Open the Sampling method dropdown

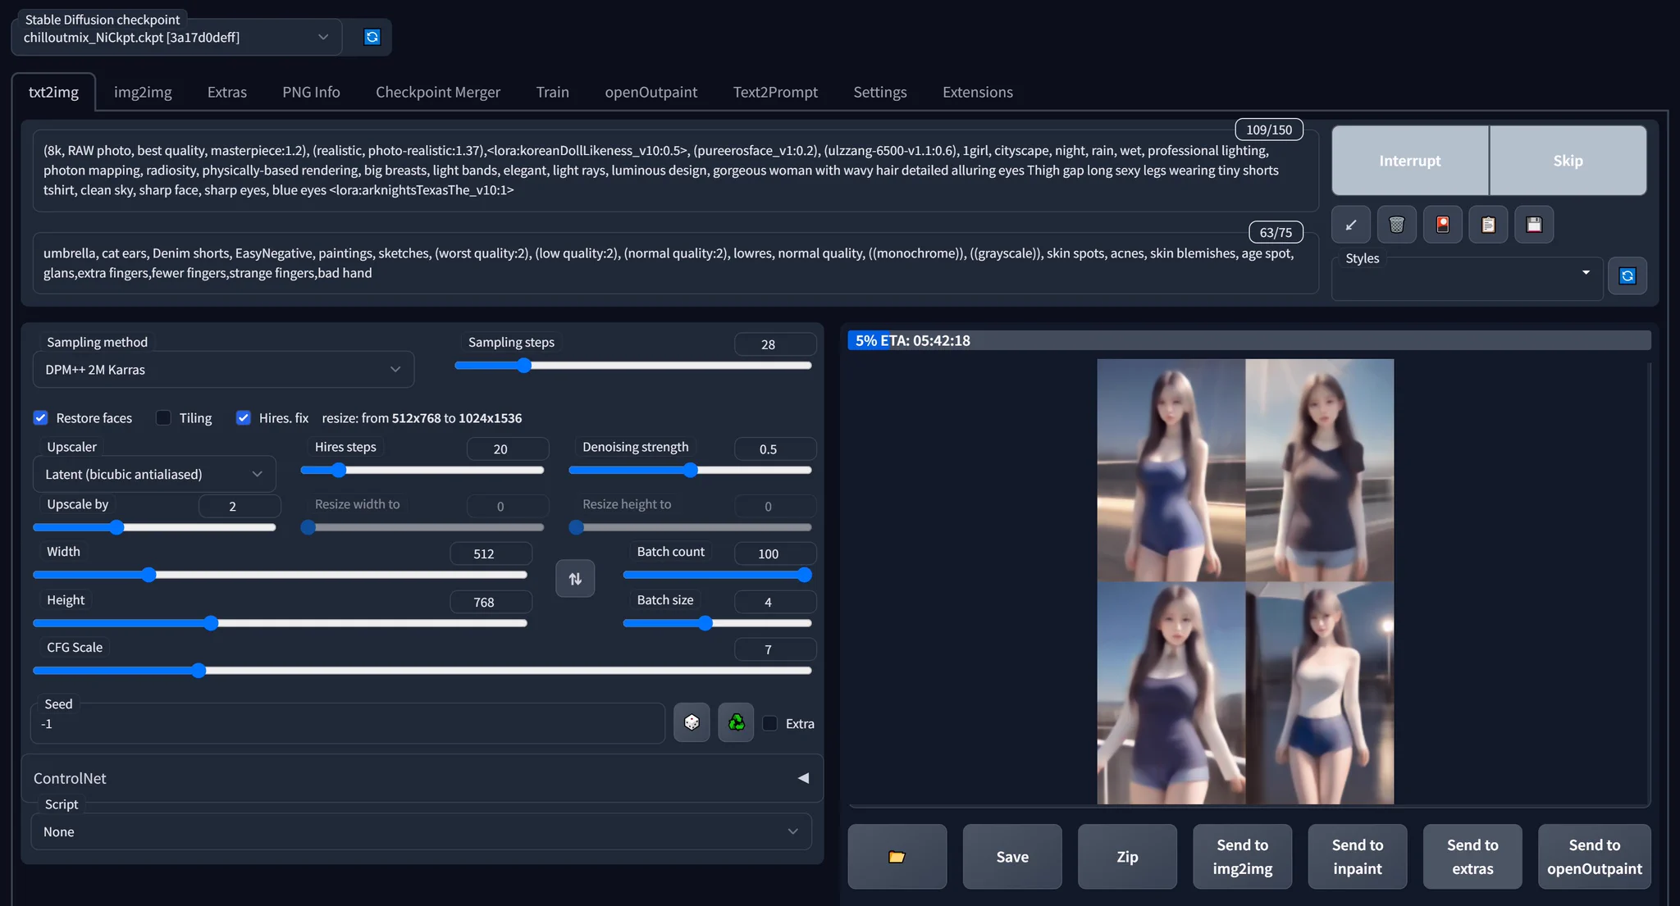(223, 370)
